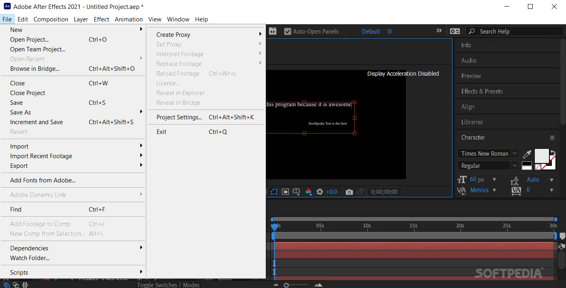
Task: Click the reset exposure aperture icon
Action: [319, 192]
